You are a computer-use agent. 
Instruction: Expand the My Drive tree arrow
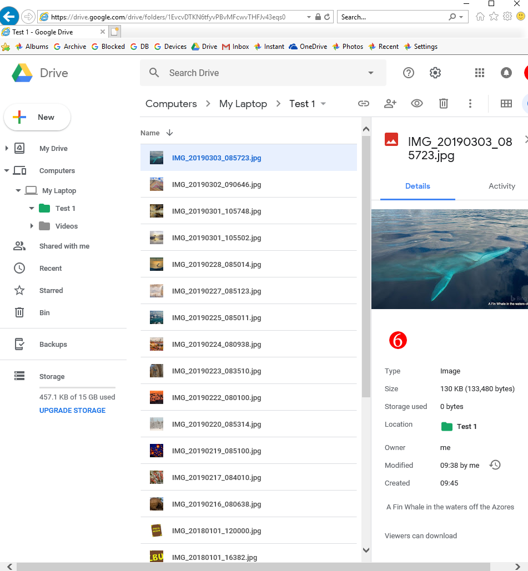7,148
